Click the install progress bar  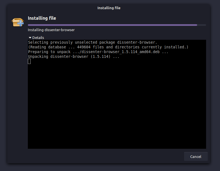tap(117, 25)
